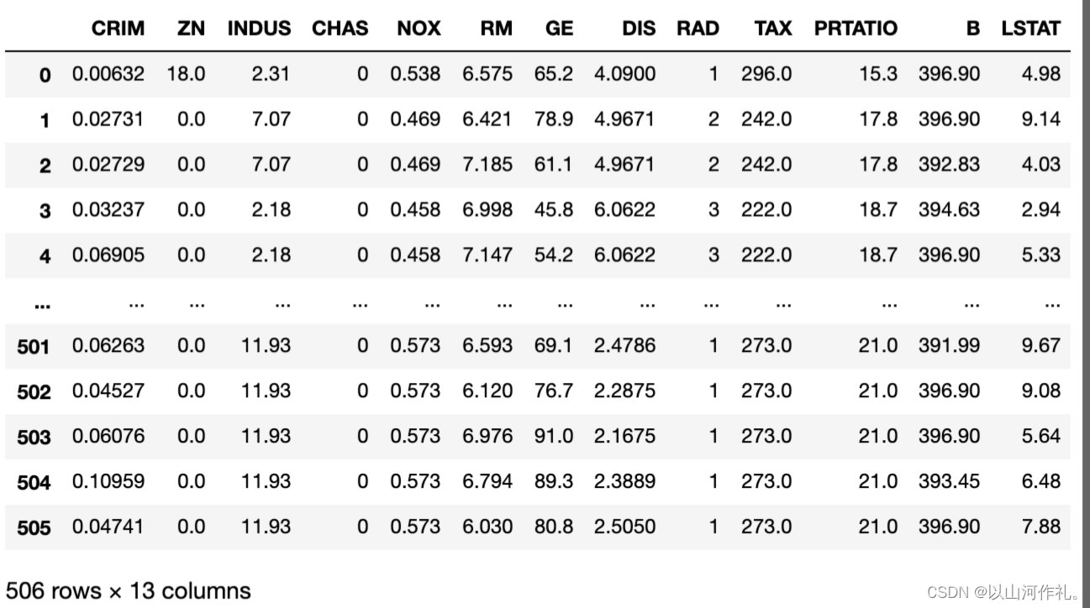Image resolution: width=1090 pixels, height=608 pixels.
Task: Select the ZN column header
Action: (x=192, y=28)
